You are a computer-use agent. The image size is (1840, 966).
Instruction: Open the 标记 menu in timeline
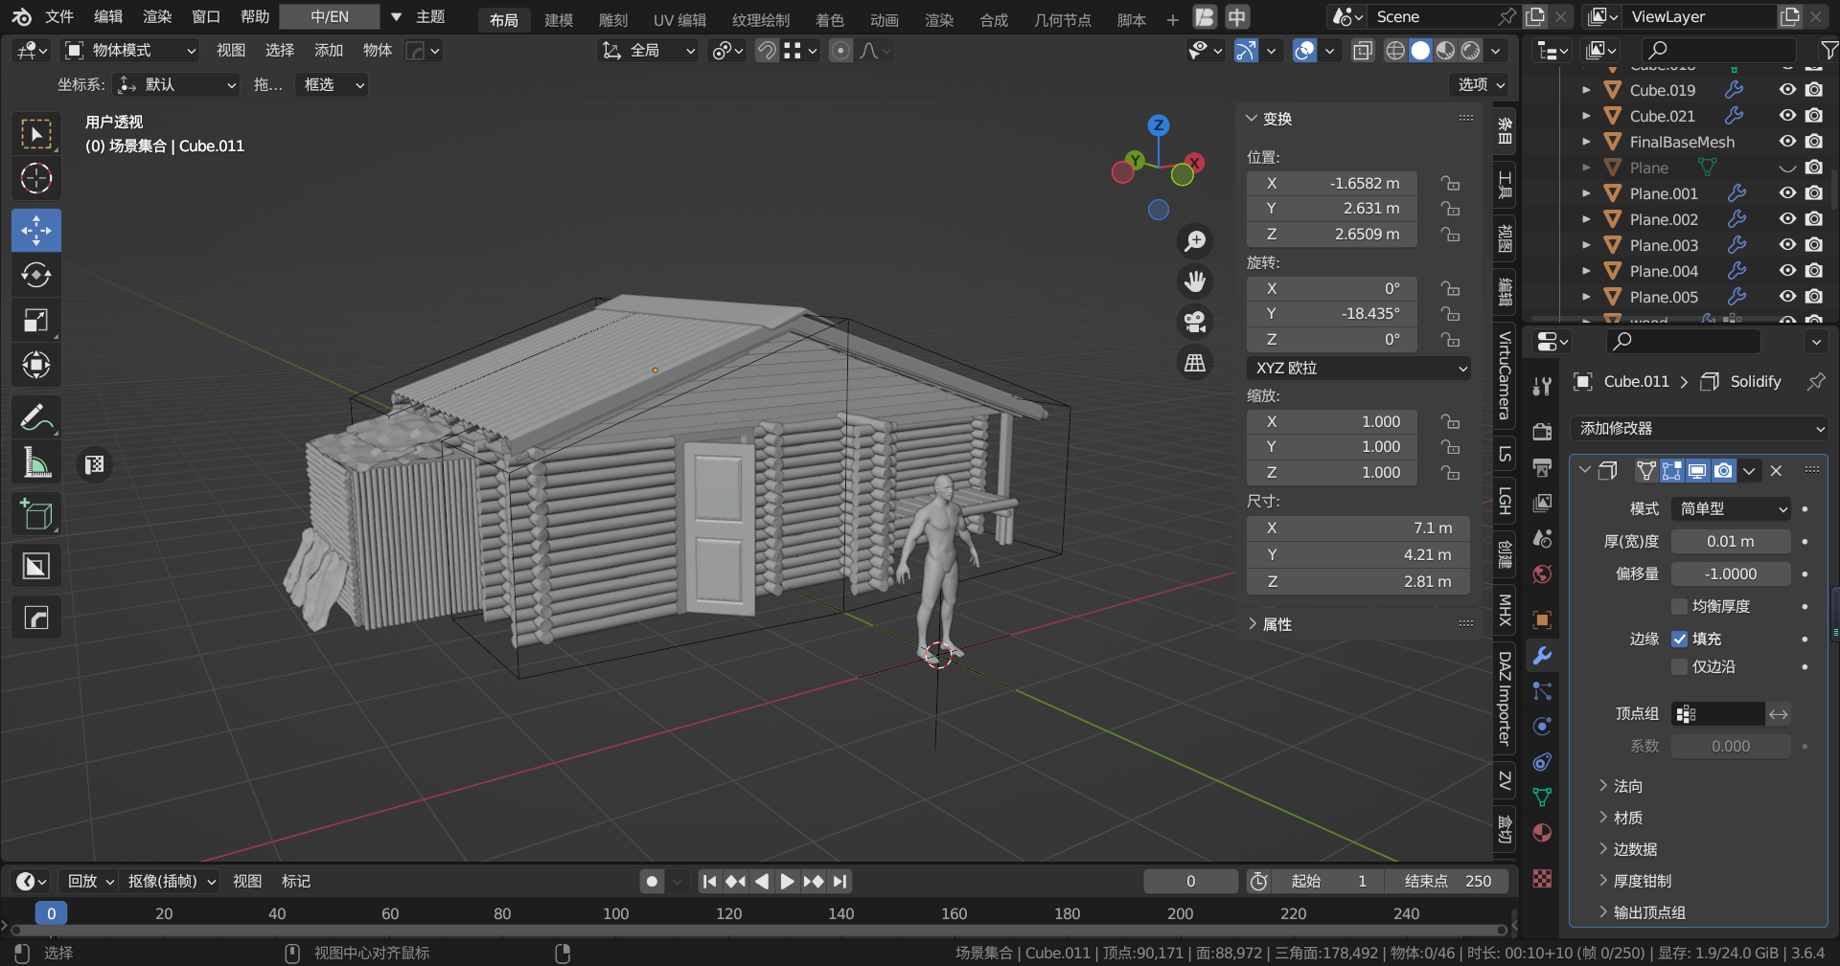pyautogui.click(x=296, y=881)
